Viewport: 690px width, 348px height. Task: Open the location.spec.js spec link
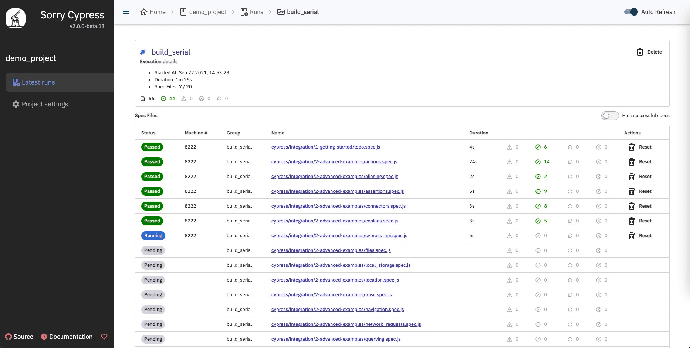335,280
